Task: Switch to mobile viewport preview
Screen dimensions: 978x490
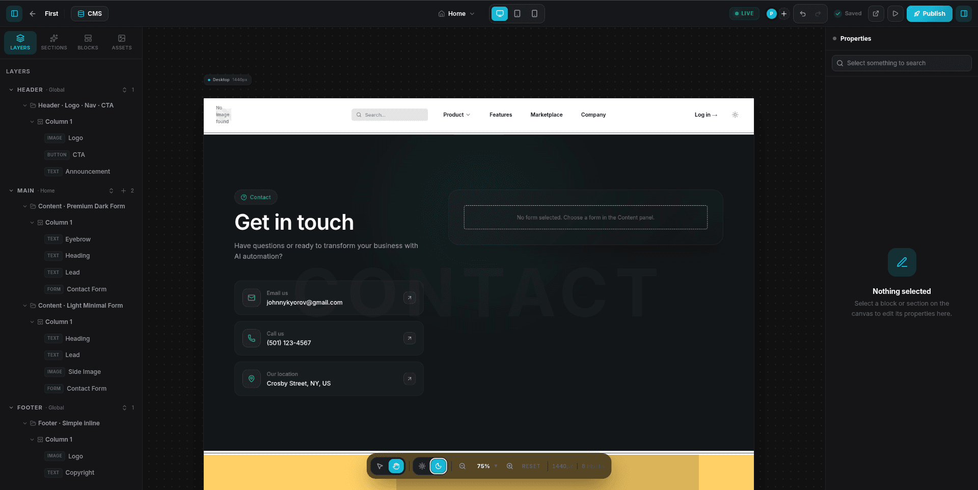Action: click(x=534, y=14)
